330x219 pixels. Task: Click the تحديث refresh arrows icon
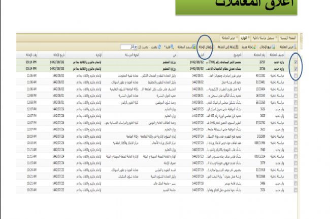(159, 47)
